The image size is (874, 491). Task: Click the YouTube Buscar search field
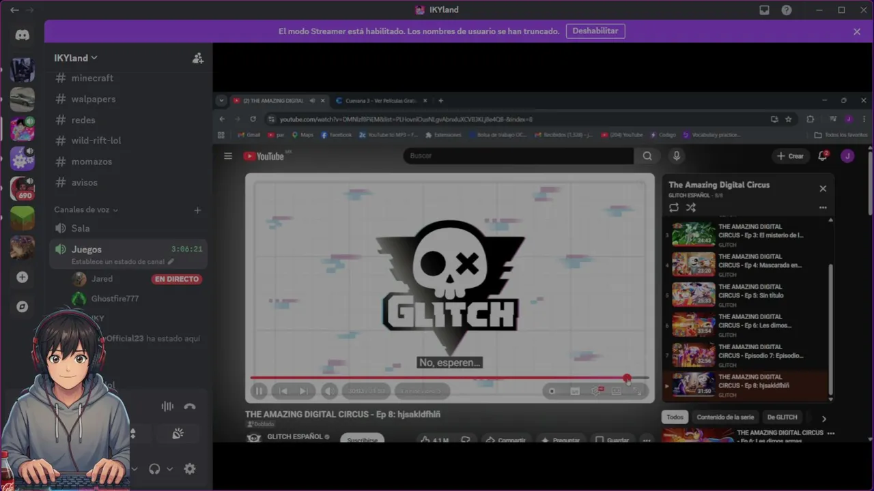pos(519,156)
